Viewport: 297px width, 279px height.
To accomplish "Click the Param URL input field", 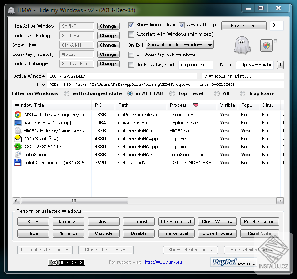I will (x=255, y=65).
